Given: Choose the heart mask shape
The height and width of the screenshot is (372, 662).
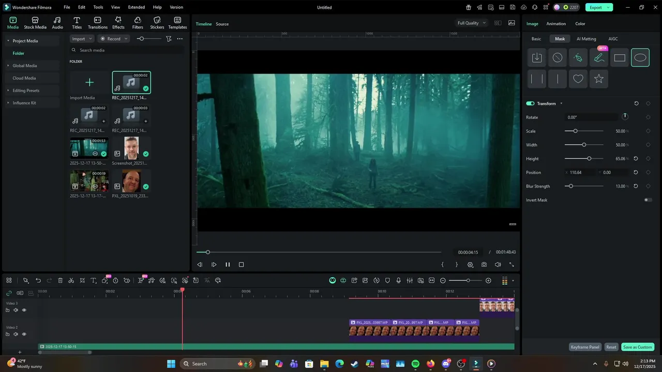Looking at the screenshot, I should click(x=578, y=79).
